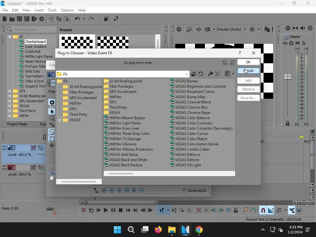
Task: Click the Move plug-in up folder icon
Action: tap(194, 74)
